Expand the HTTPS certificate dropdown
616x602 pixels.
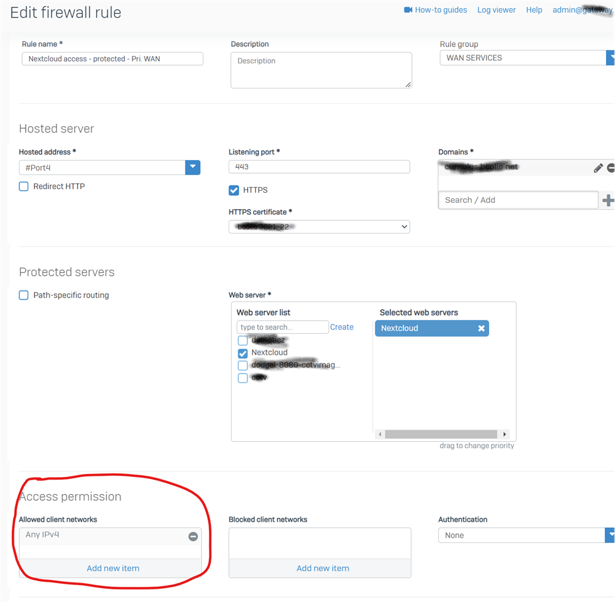pyautogui.click(x=404, y=227)
